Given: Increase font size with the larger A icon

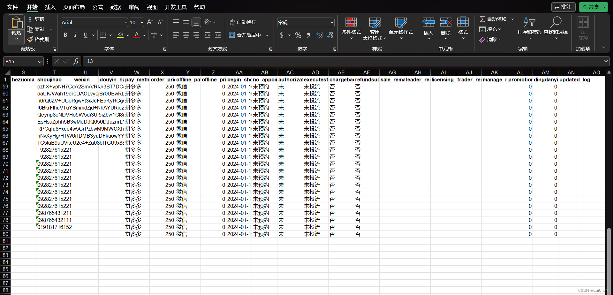Looking at the screenshot, I should click(x=150, y=22).
